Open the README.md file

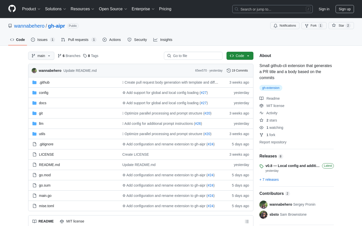(x=49, y=165)
